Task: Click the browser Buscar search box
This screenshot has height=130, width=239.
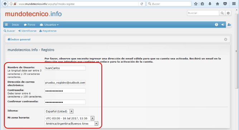Action: pos(169,4)
